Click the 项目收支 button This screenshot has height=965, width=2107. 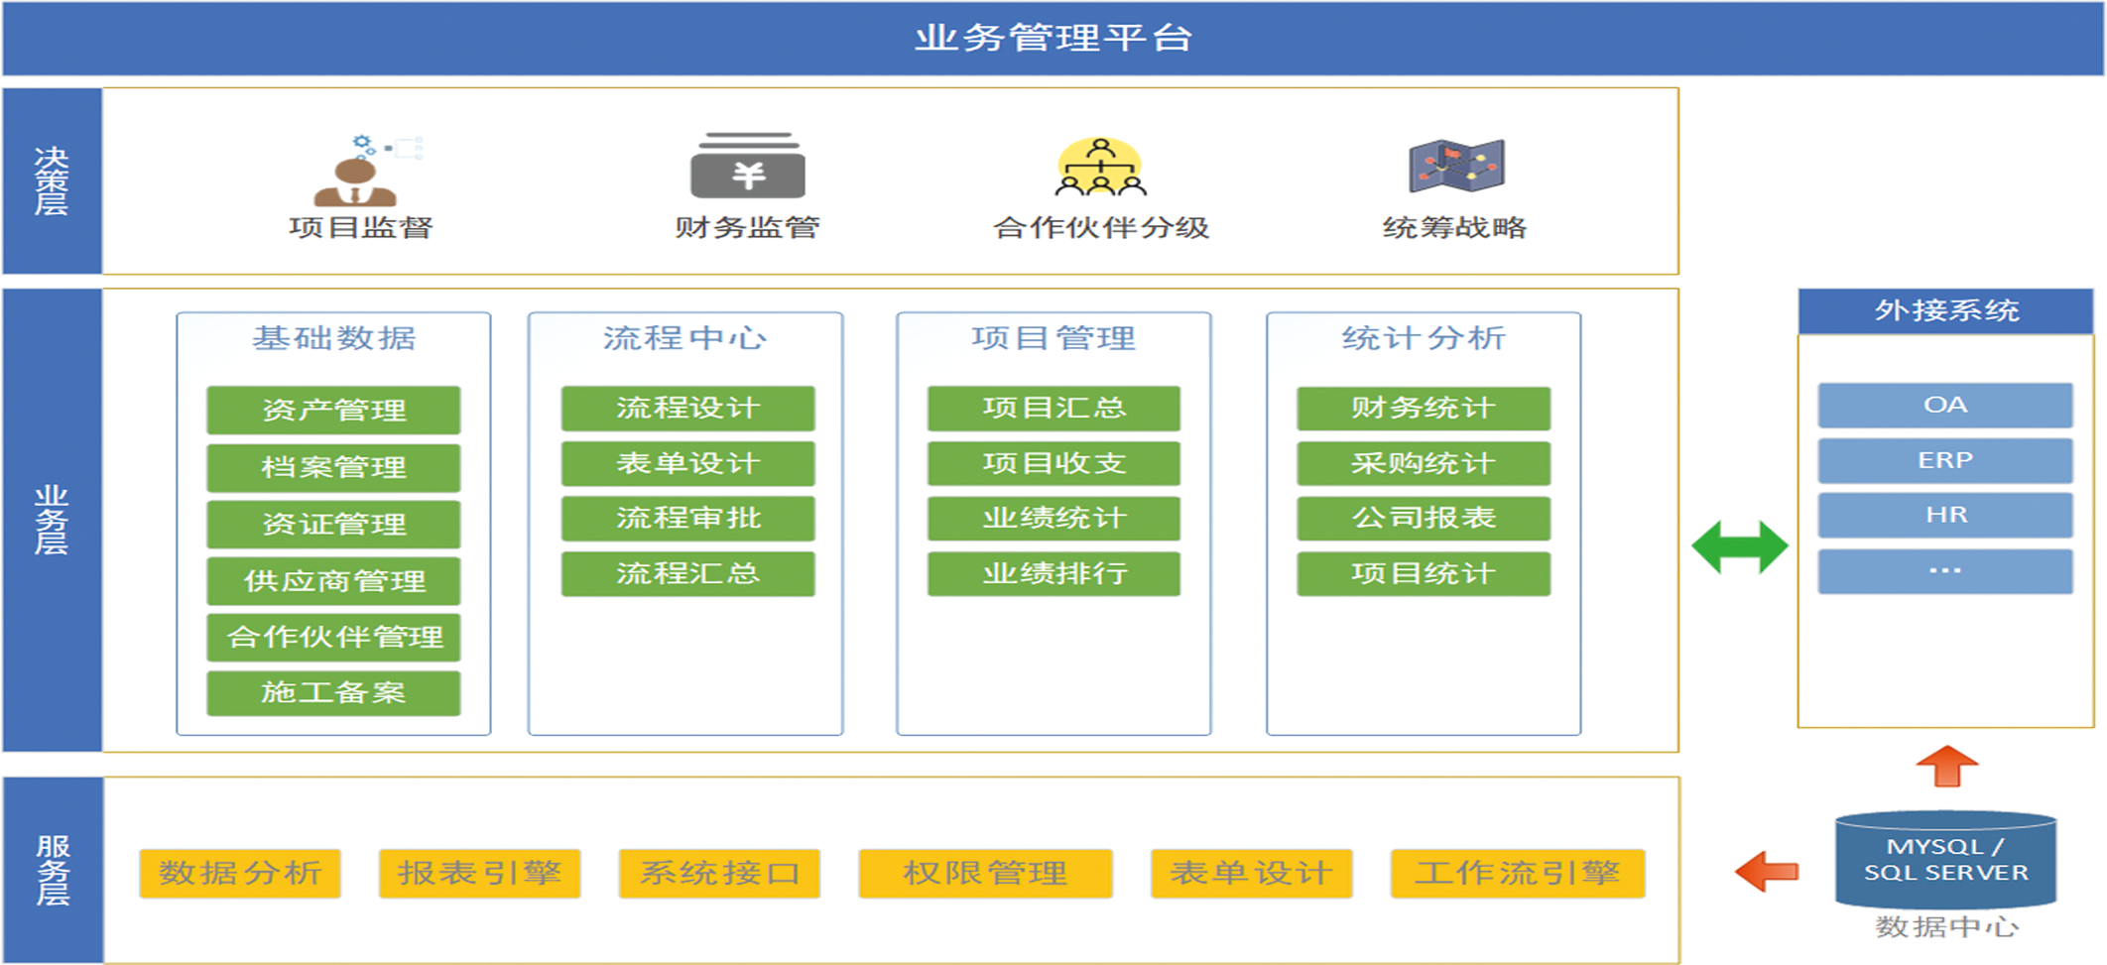tap(1053, 463)
